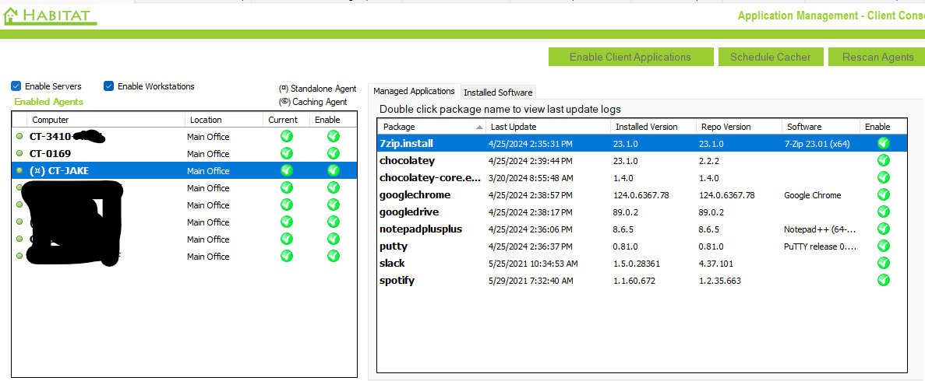Click chocolatey repo version 2.2.2
This screenshot has height=381, width=925.
(x=708, y=161)
